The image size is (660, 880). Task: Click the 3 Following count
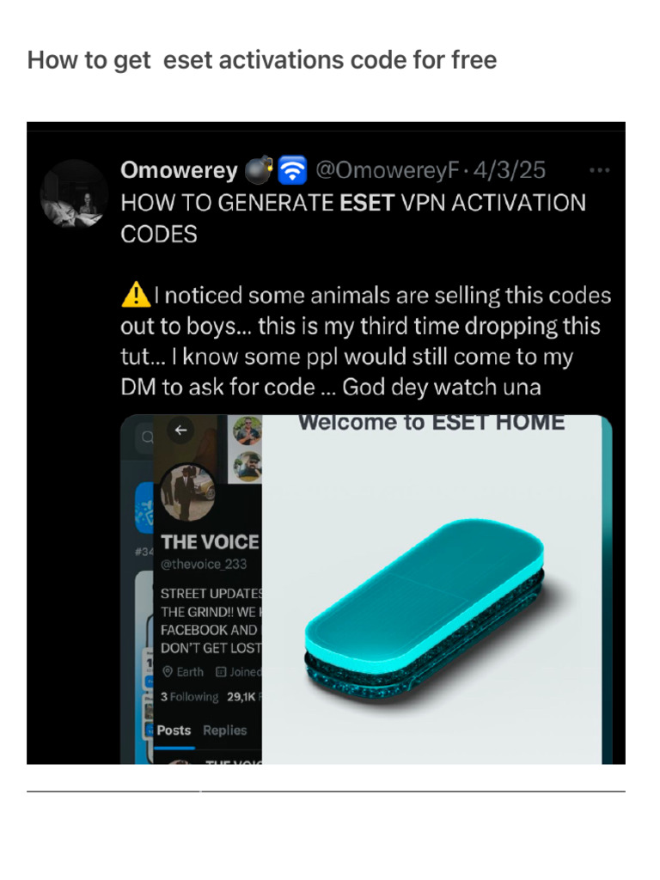tap(190, 696)
